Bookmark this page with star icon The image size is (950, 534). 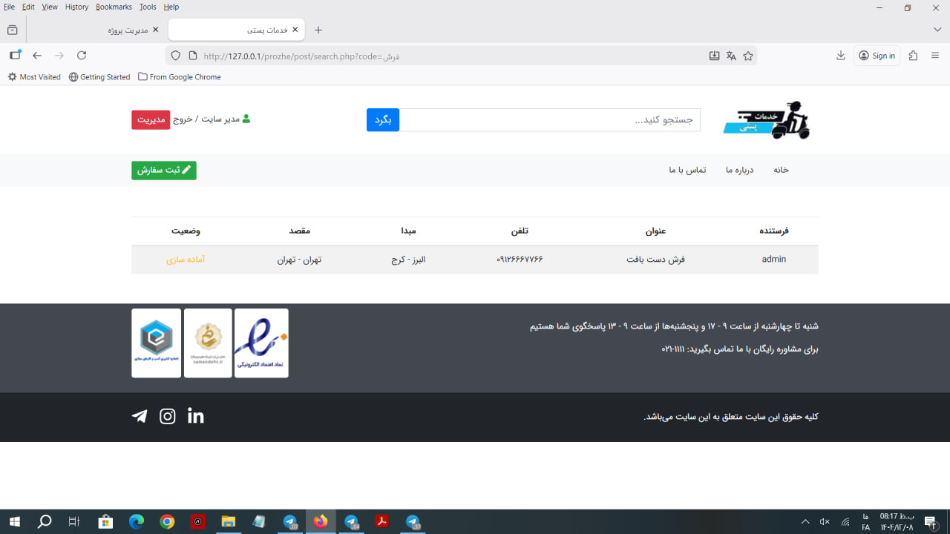pos(748,56)
